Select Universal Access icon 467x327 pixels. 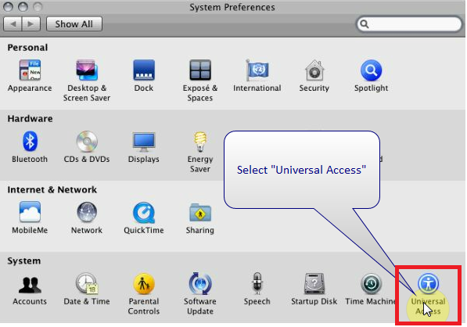pyautogui.click(x=428, y=283)
